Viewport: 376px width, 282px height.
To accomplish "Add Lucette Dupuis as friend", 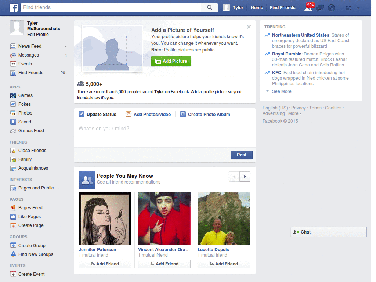I will [224, 264].
